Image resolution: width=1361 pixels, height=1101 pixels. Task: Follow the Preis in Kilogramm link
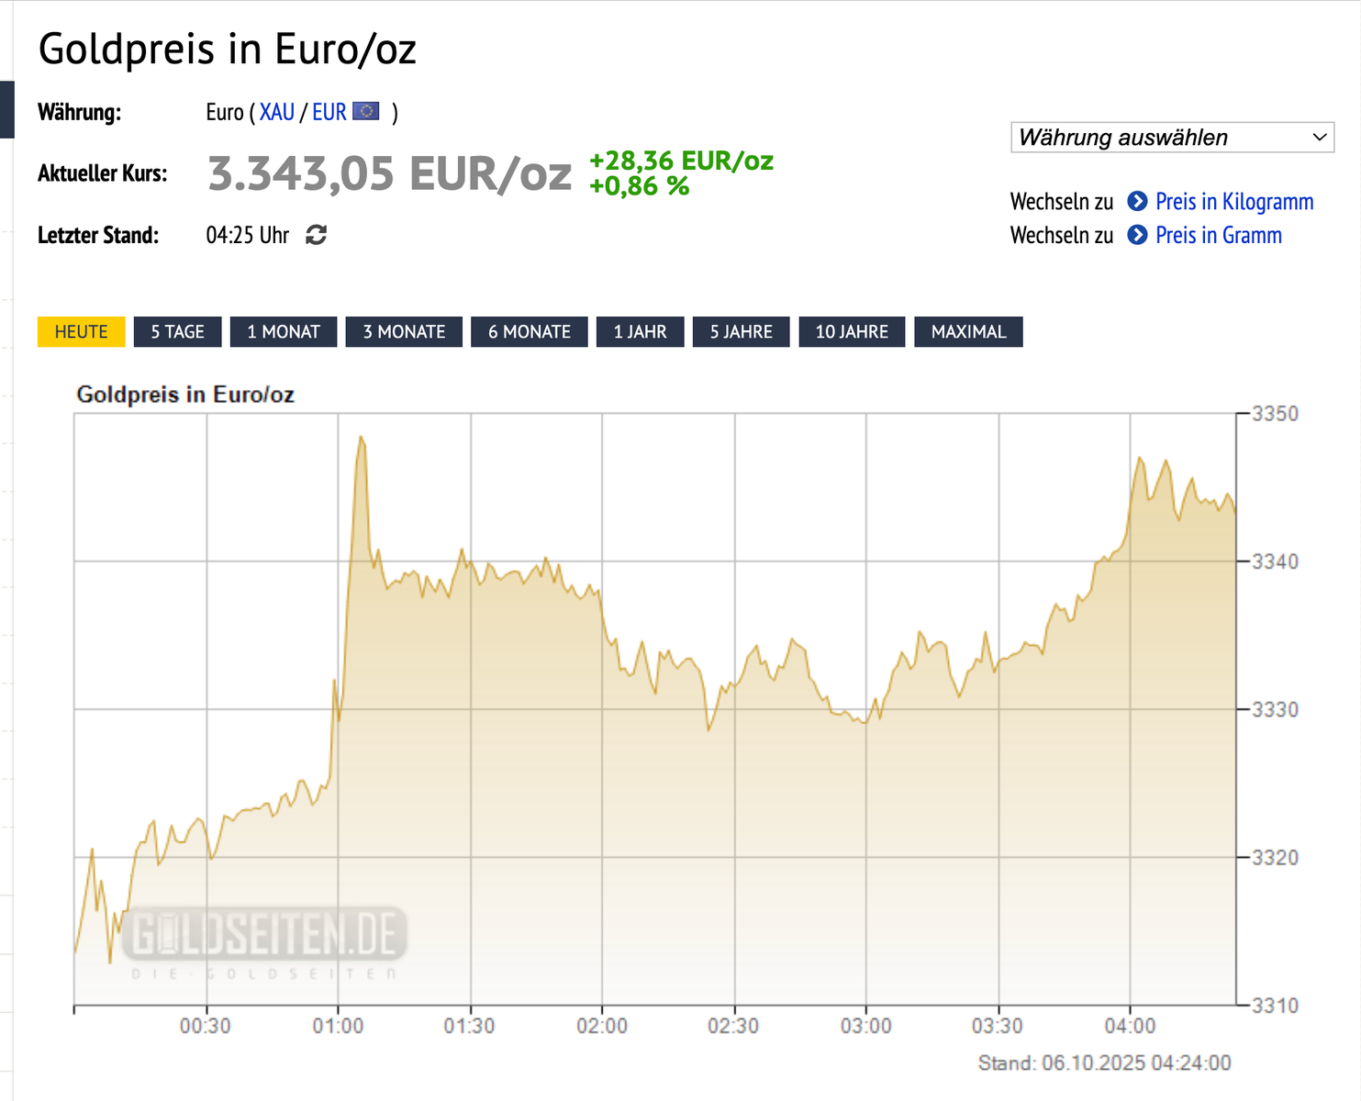tap(1234, 202)
